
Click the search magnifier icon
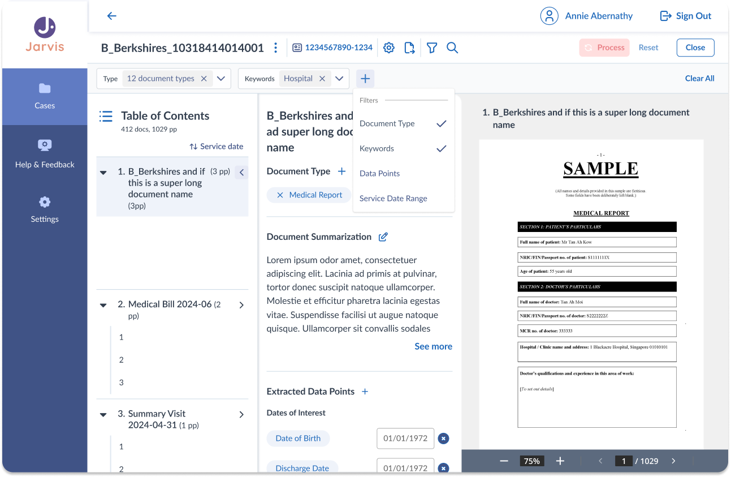tap(452, 48)
